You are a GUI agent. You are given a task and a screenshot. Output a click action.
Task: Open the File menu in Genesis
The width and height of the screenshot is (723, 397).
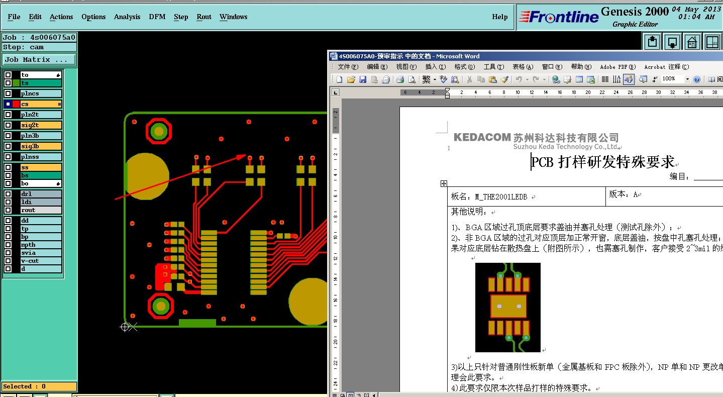14,17
